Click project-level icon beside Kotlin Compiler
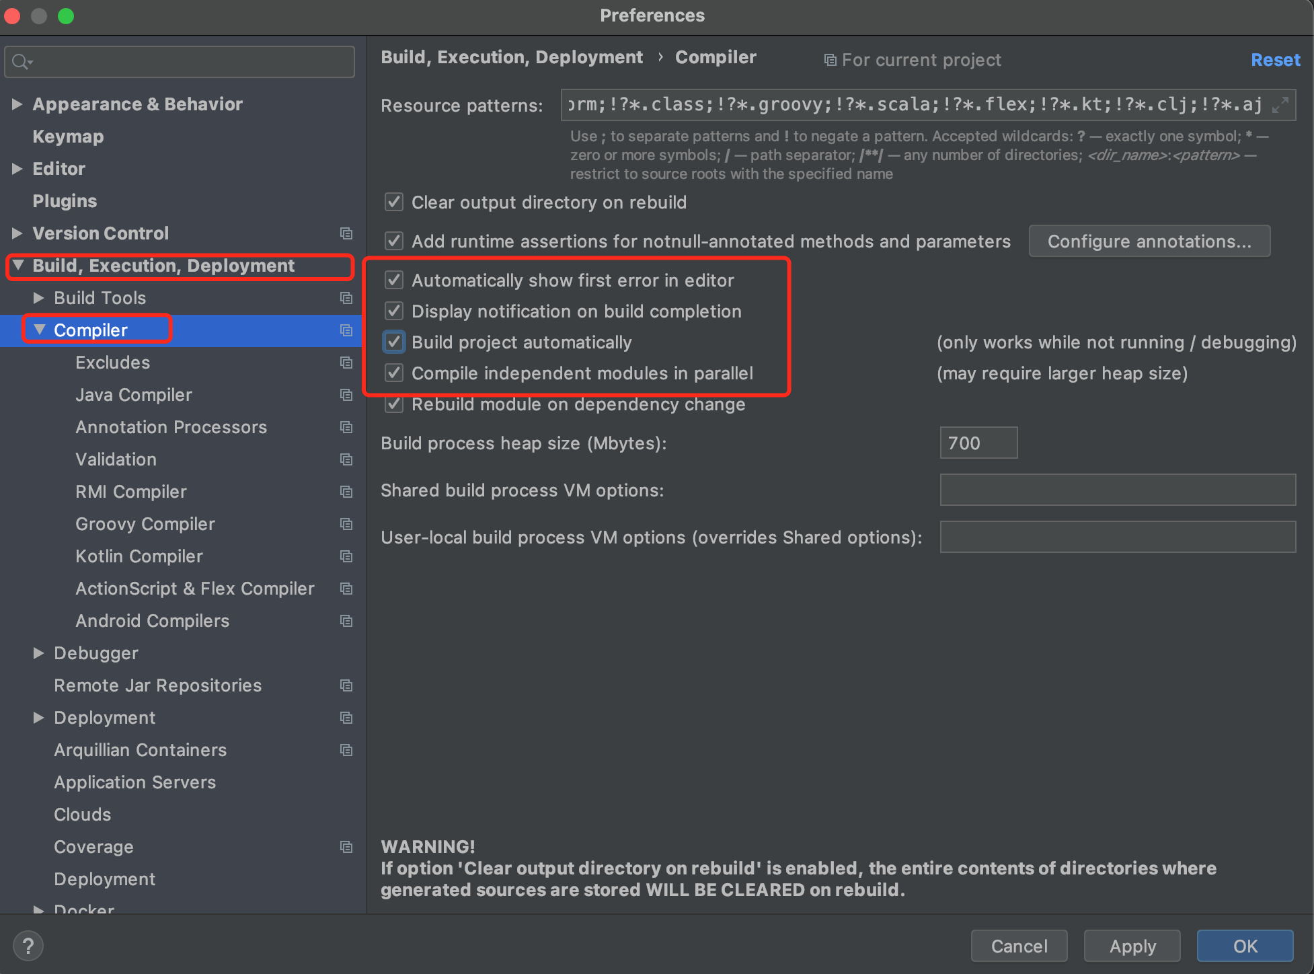Screen dimensions: 1314x974 point(346,556)
